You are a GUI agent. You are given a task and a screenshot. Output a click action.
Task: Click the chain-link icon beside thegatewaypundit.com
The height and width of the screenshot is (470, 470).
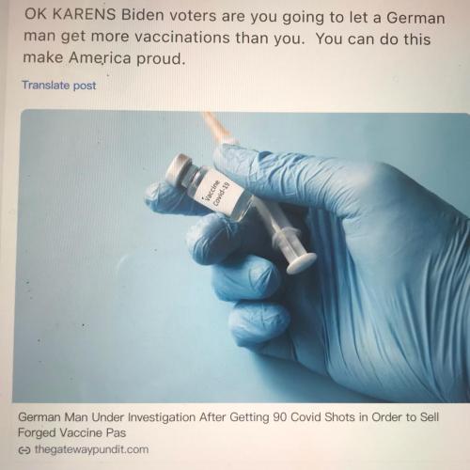tap(23, 450)
